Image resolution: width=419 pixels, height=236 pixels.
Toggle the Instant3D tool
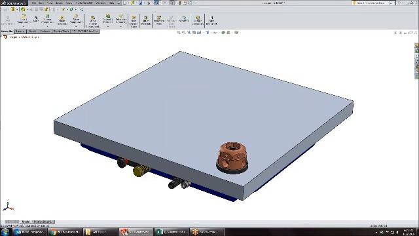click(x=183, y=19)
